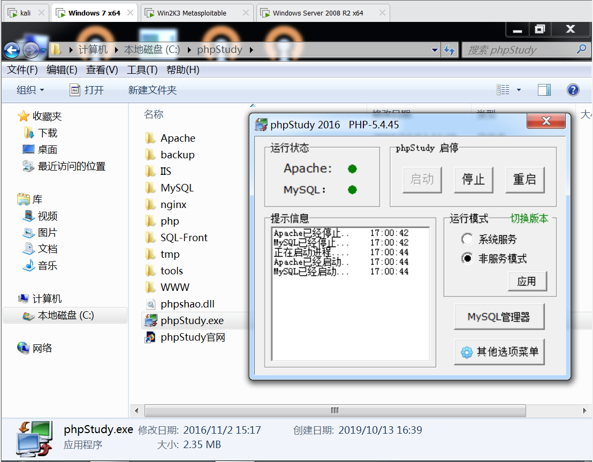593x462 pixels.
Task: Select the nginx folder
Action: (166, 205)
